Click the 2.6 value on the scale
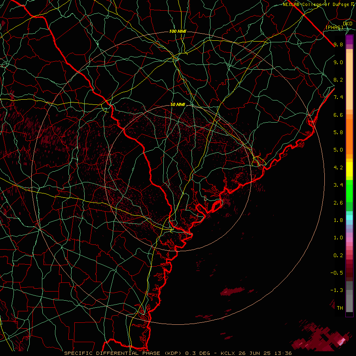 point(338,203)
